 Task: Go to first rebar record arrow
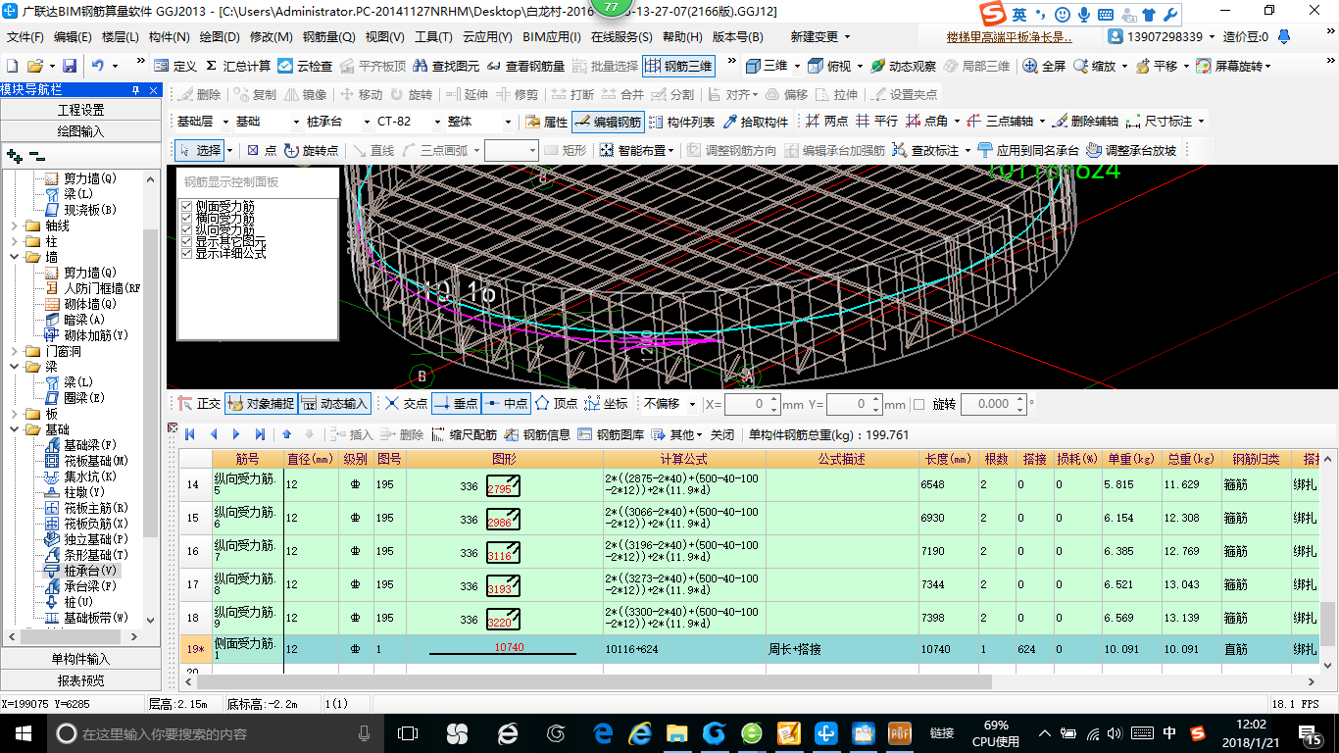click(189, 434)
